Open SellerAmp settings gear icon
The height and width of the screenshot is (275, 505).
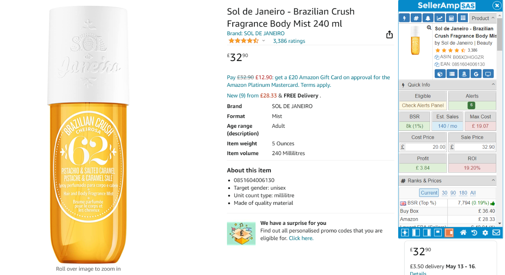pos(485,233)
